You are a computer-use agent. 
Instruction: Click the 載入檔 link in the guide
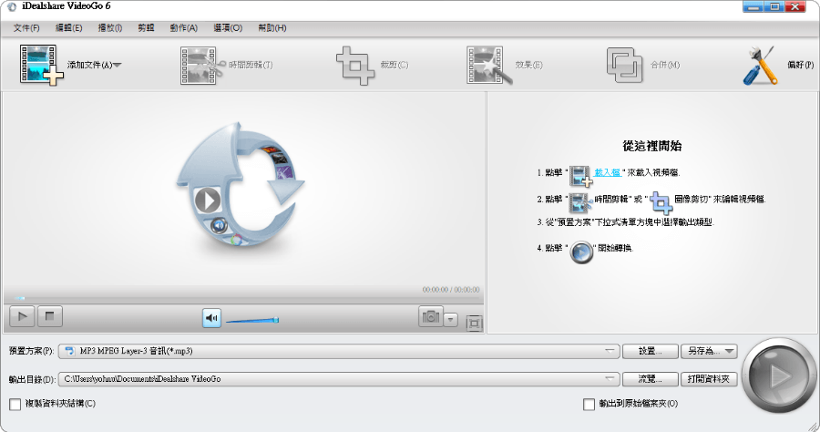click(607, 172)
